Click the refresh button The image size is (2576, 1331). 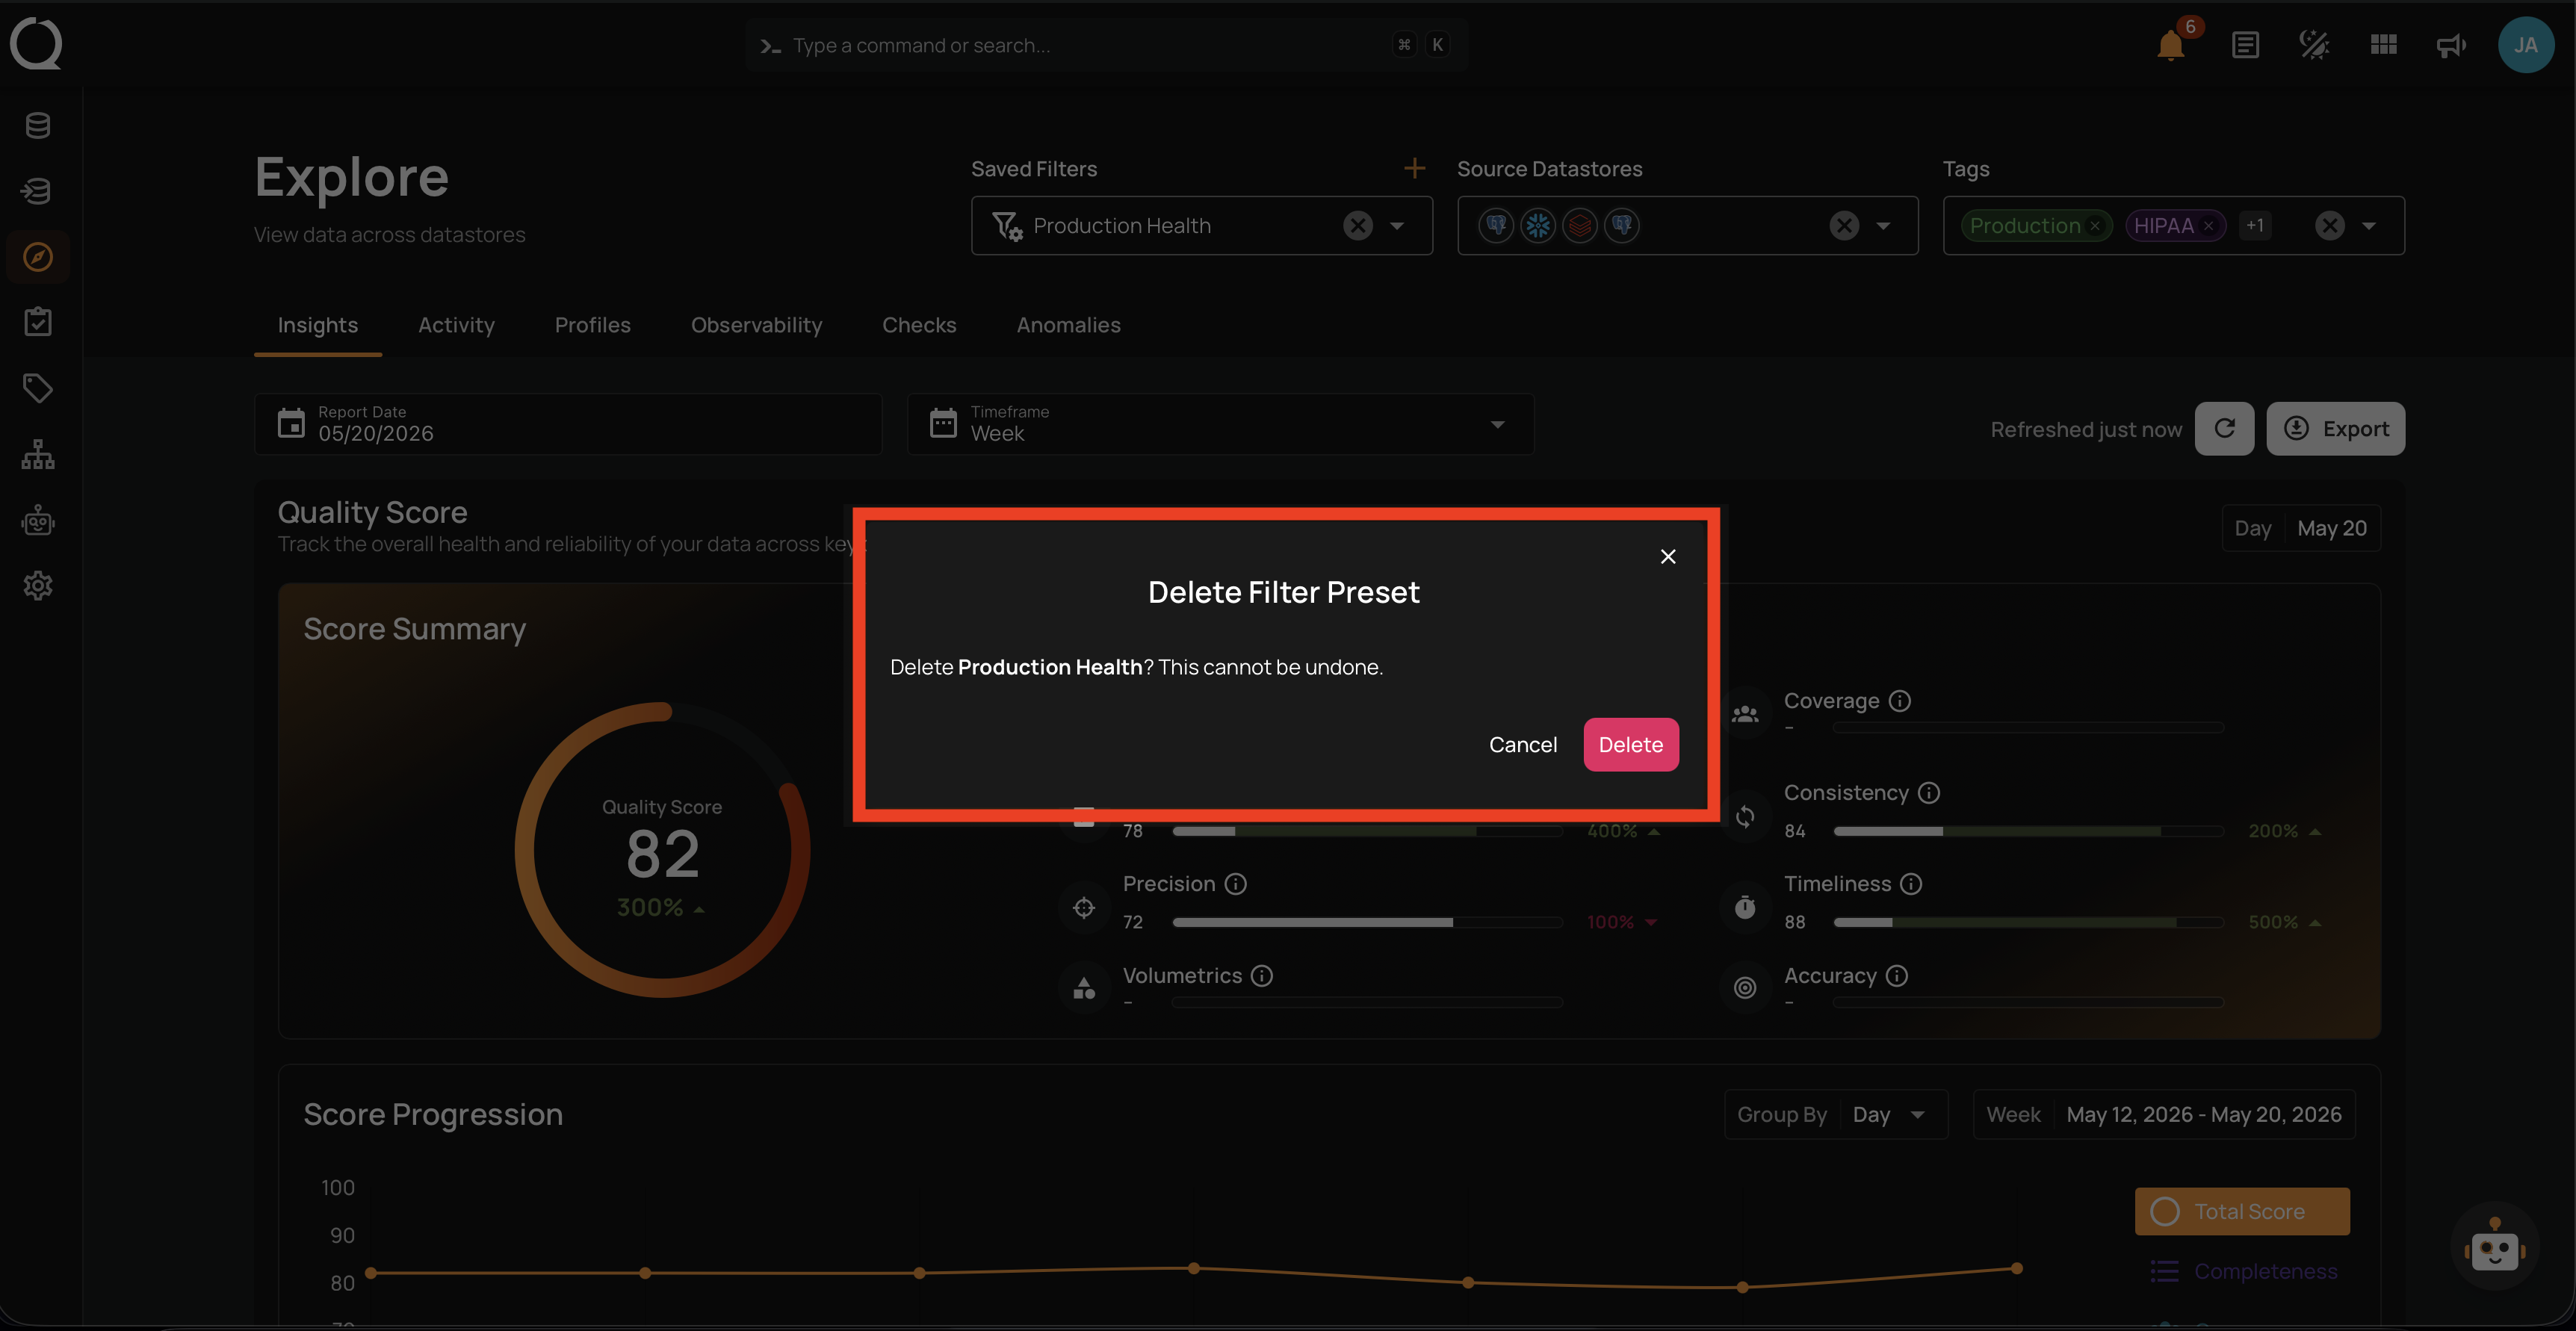tap(2224, 429)
